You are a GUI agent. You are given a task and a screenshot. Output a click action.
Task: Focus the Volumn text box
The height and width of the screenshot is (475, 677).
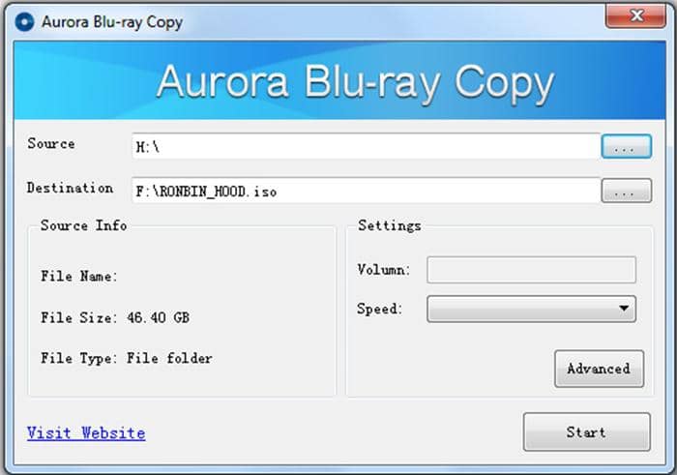(x=531, y=270)
